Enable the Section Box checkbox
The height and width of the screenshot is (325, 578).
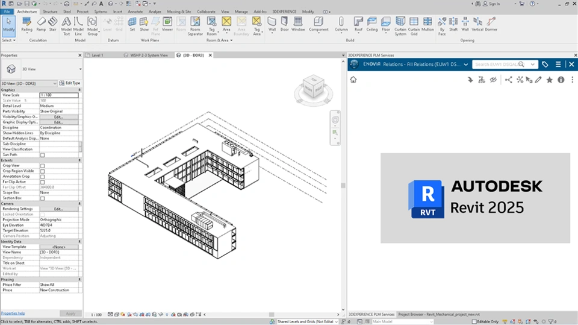pyautogui.click(x=42, y=198)
